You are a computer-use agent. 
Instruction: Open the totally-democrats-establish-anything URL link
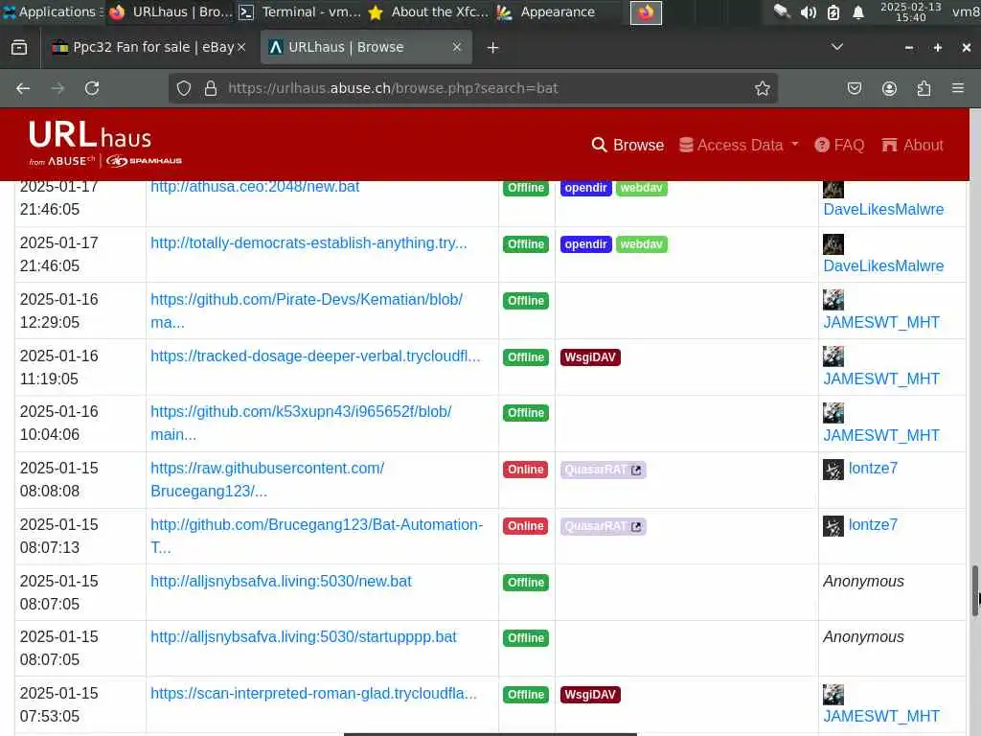308,242
